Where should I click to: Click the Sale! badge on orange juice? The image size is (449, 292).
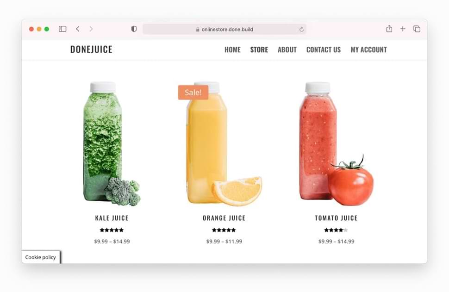pos(193,93)
